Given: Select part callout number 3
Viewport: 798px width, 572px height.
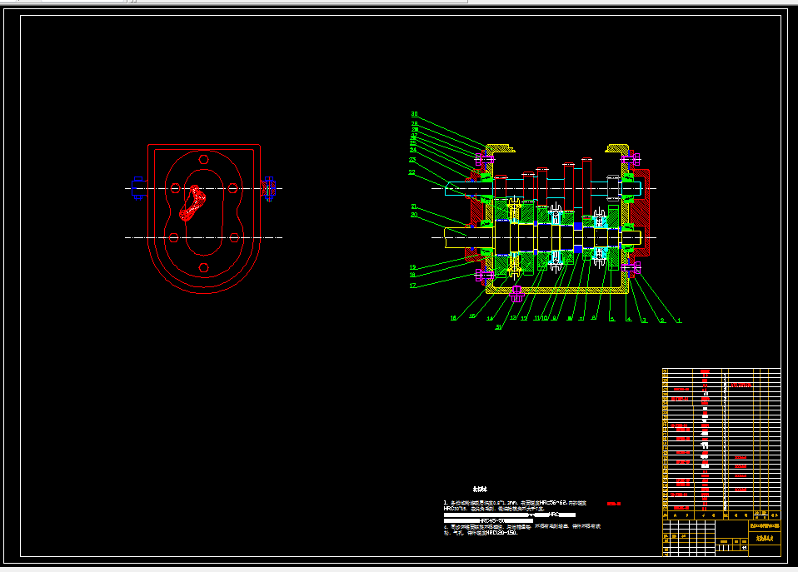Looking at the screenshot, I should (644, 321).
